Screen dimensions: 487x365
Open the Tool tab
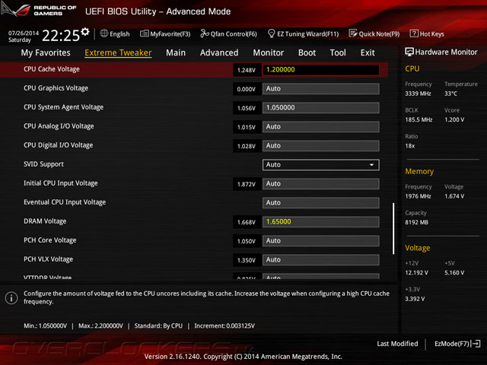coord(338,52)
